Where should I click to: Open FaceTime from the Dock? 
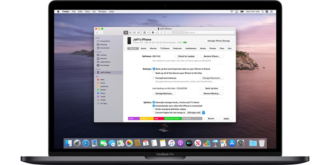103,143
